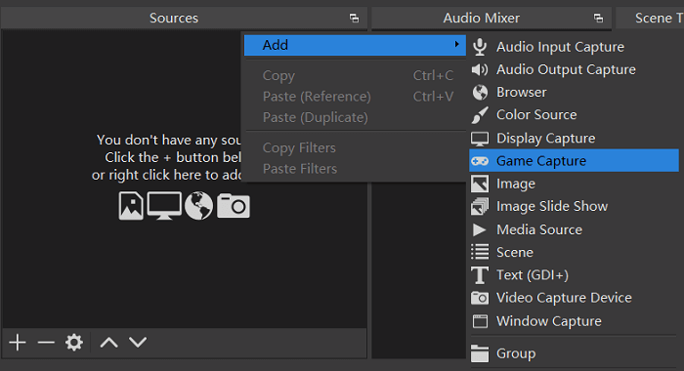The height and width of the screenshot is (371, 684).
Task: Select Audio Output Capture source type
Action: coord(574,69)
